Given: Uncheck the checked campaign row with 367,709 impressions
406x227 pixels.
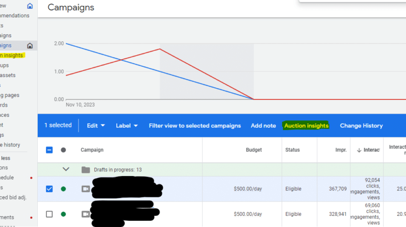Looking at the screenshot, I should coord(49,189).
